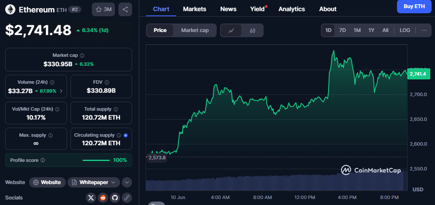Switch to the About tab

click(x=328, y=9)
